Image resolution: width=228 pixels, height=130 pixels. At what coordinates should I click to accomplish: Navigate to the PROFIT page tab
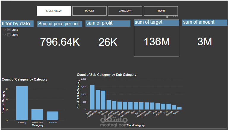click(x=161, y=11)
